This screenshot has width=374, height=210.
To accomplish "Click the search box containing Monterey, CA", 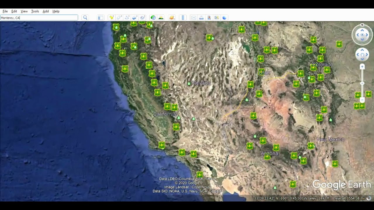I will [x=39, y=18].
